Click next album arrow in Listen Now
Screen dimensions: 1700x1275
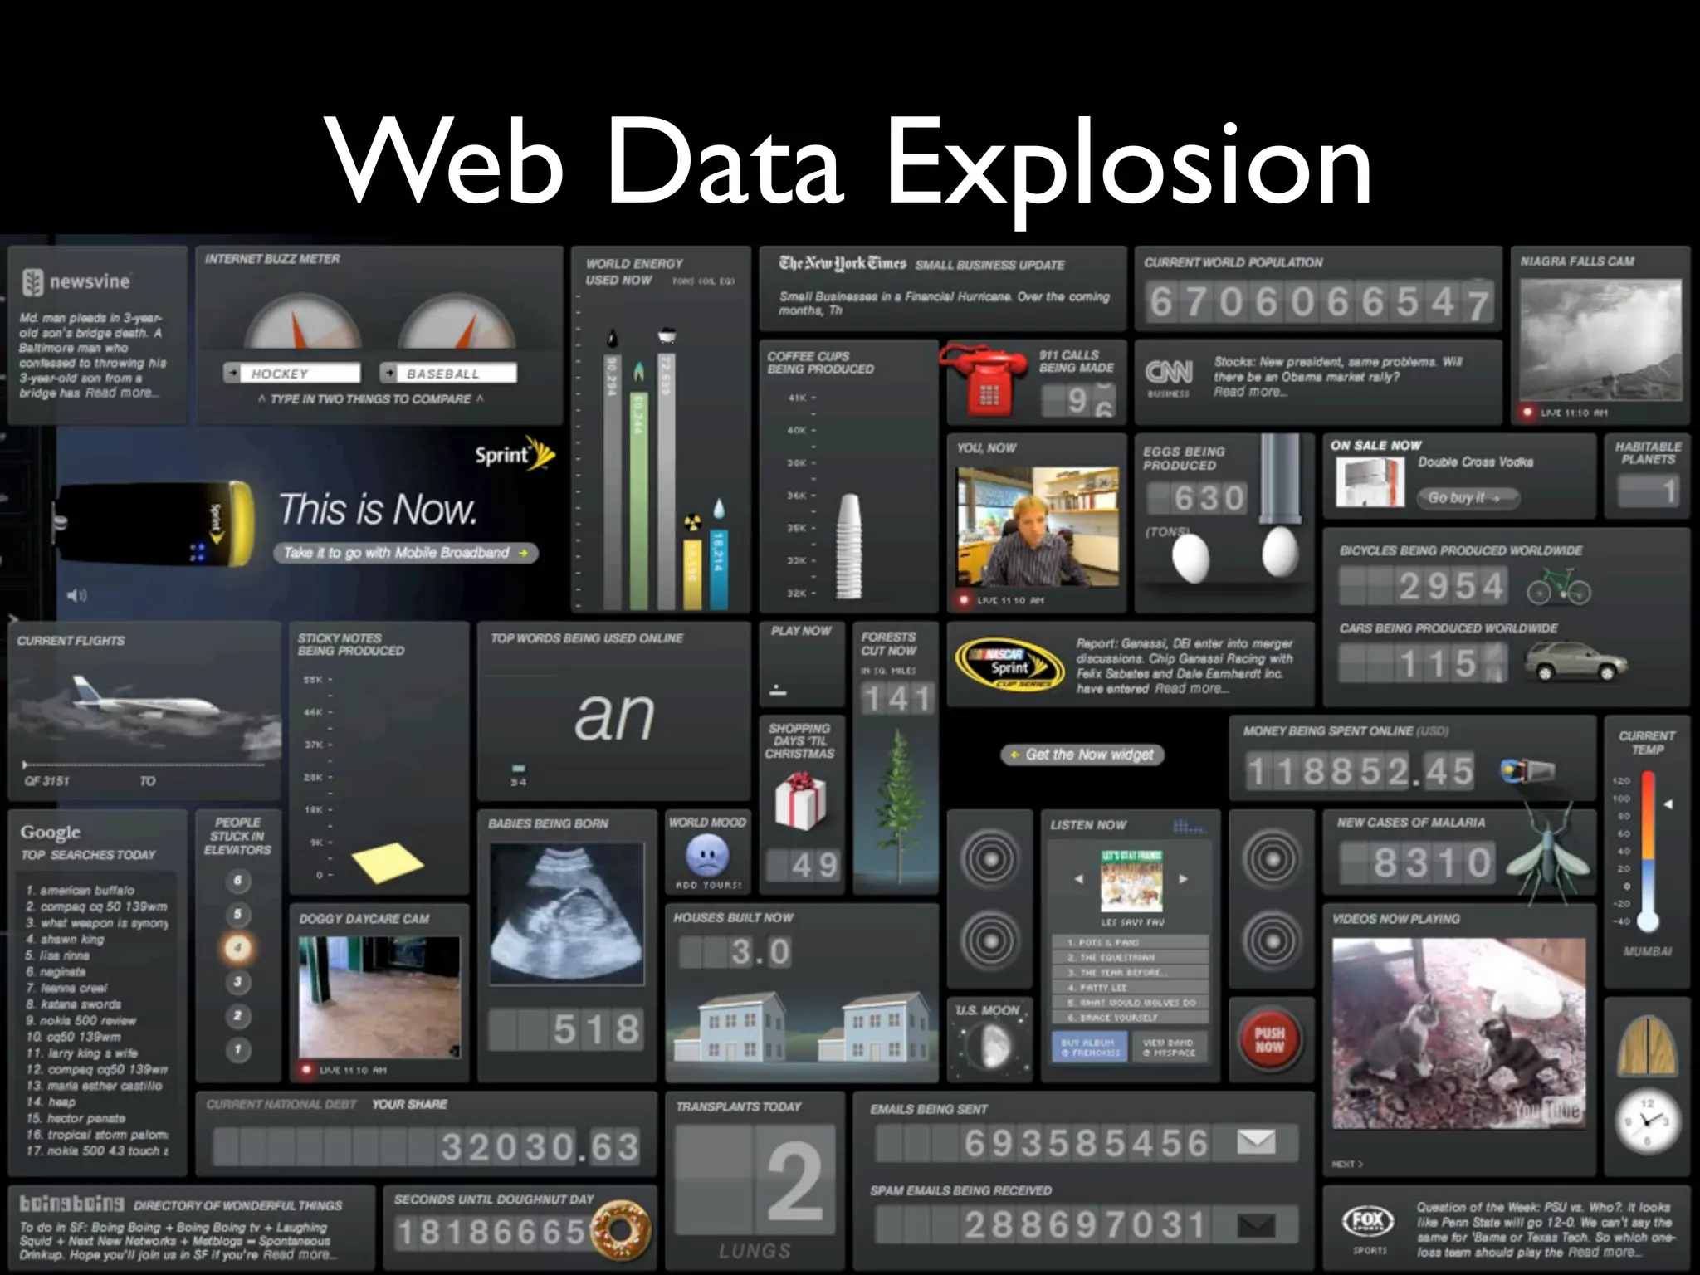[1184, 878]
